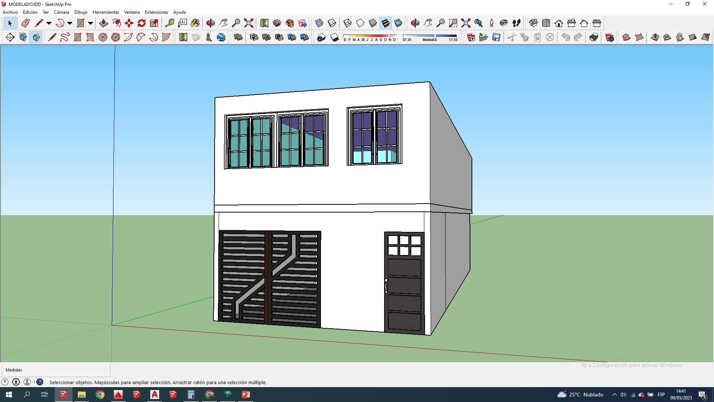The image size is (714, 402).
Task: Open the Cámara menu
Action: click(61, 12)
